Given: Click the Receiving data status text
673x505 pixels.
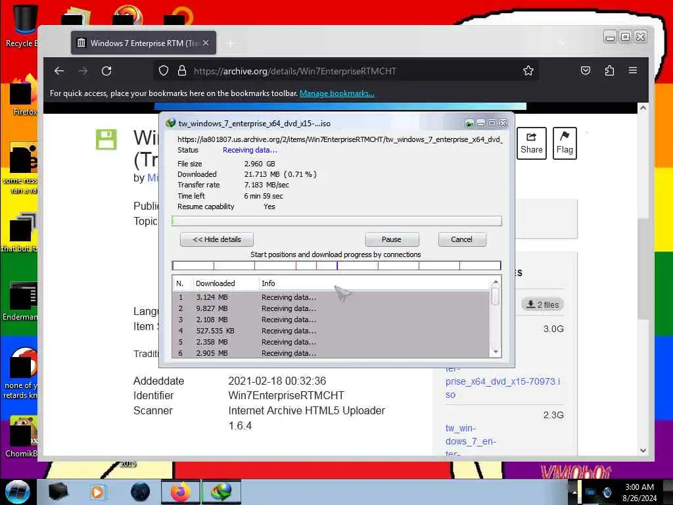Looking at the screenshot, I should pyautogui.click(x=250, y=150).
